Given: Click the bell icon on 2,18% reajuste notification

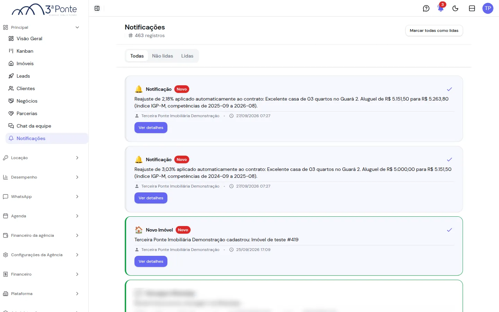Looking at the screenshot, I should [x=139, y=89].
